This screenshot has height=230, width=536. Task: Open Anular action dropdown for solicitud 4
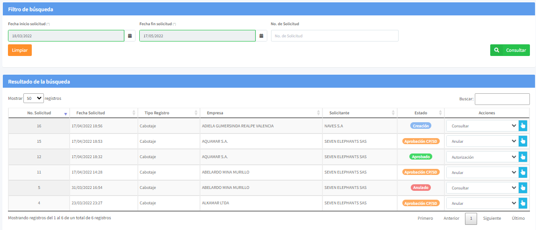(482, 203)
